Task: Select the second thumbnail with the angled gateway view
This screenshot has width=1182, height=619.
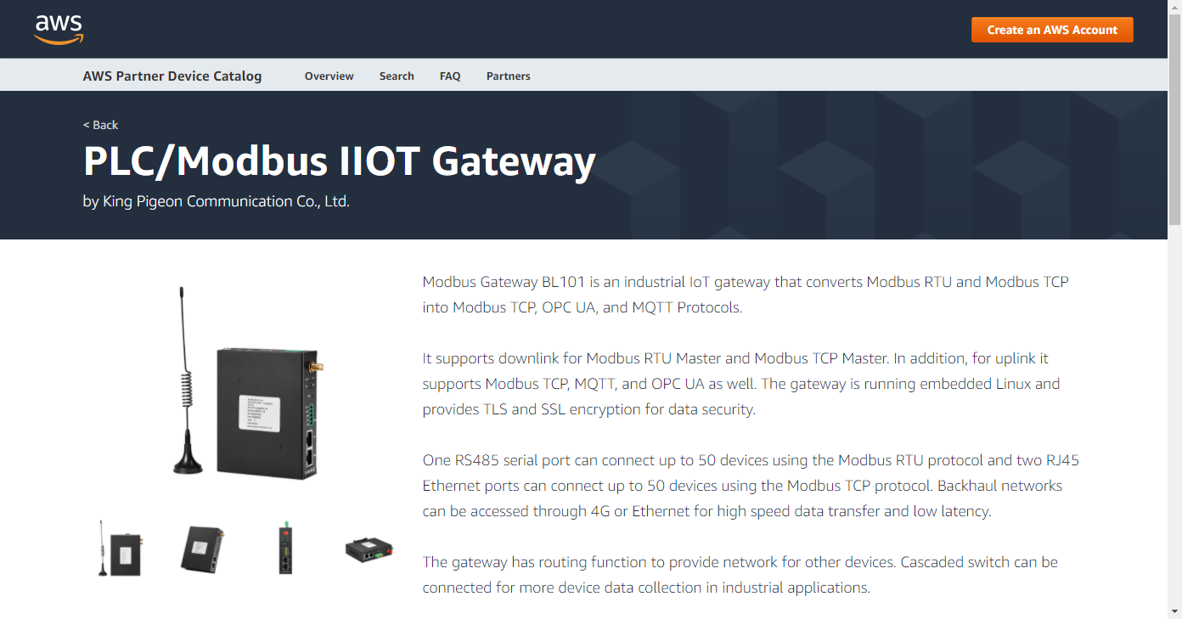Action: tap(203, 549)
